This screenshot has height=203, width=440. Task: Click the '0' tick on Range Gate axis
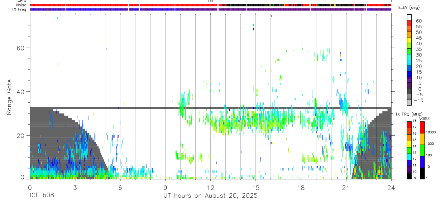[23, 177]
